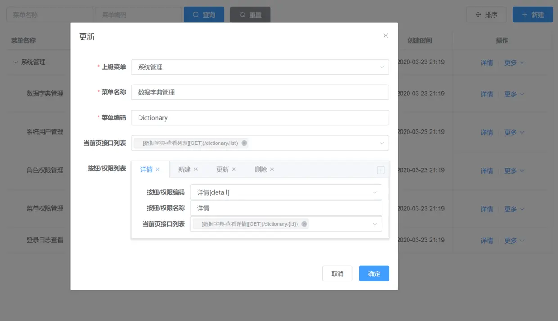Select the 角色权限管理 table row text
Viewport: 558px width, 321px height.
45,170
